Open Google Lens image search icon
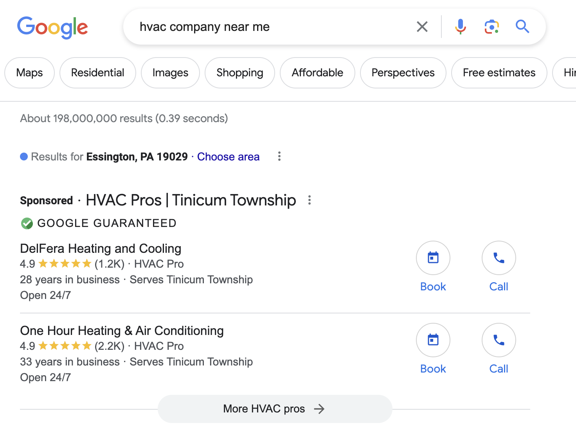The width and height of the screenshot is (576, 432). (491, 27)
